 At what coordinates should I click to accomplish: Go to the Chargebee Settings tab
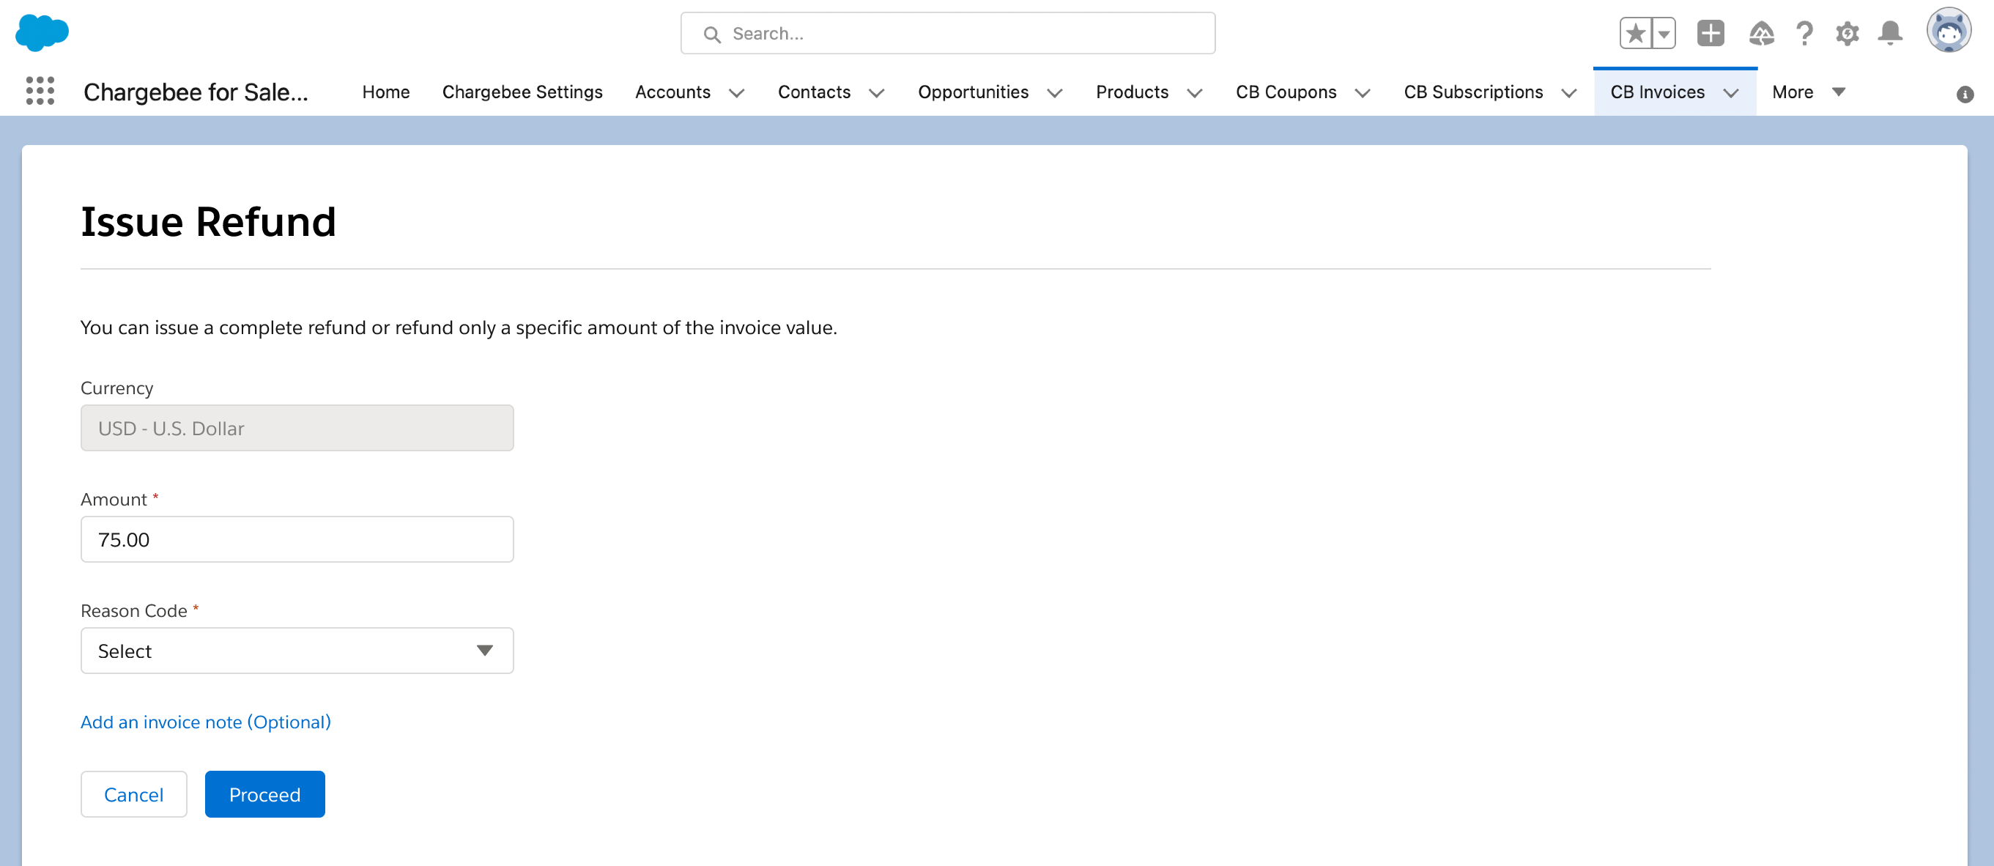tap(522, 92)
